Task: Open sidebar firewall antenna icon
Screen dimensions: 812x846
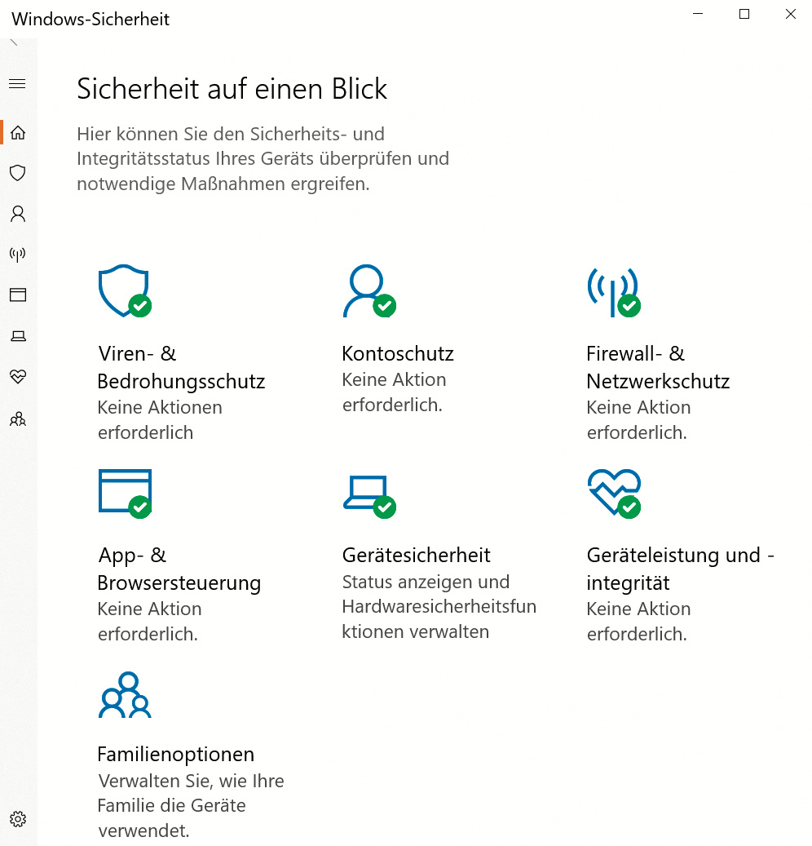Action: click(x=18, y=255)
